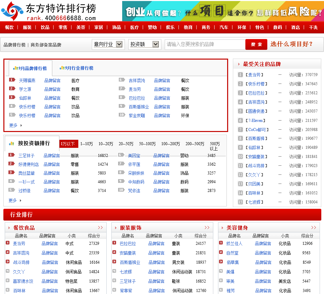Click the 东方特许排行榜 site logo
Screen dimensions: 324x294
coord(49,11)
